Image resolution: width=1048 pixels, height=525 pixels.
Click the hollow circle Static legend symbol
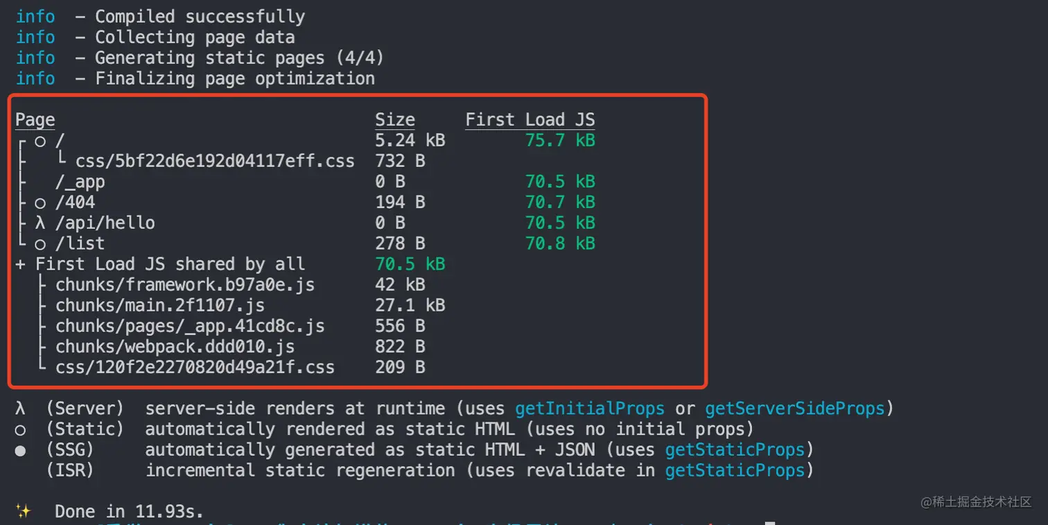point(21,430)
